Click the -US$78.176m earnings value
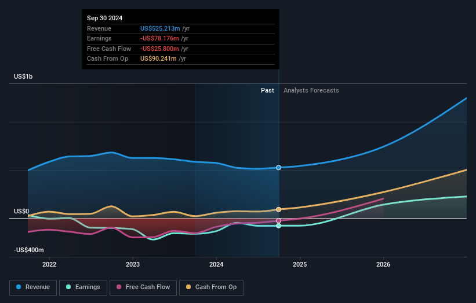 pyautogui.click(x=159, y=38)
